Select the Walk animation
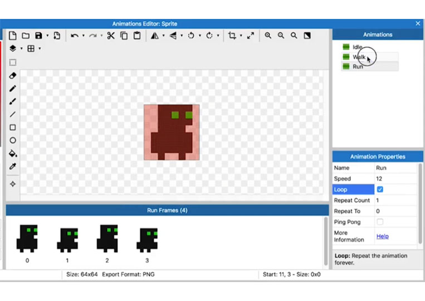Viewport: 425px width, 301px height. point(370,57)
